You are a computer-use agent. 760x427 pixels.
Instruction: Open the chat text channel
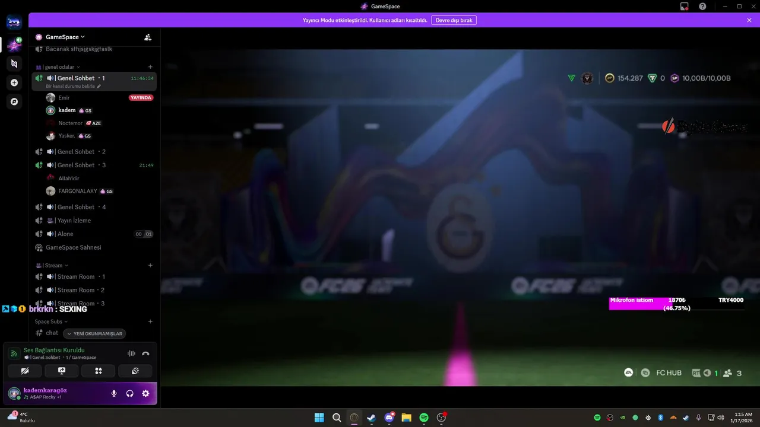[52, 333]
